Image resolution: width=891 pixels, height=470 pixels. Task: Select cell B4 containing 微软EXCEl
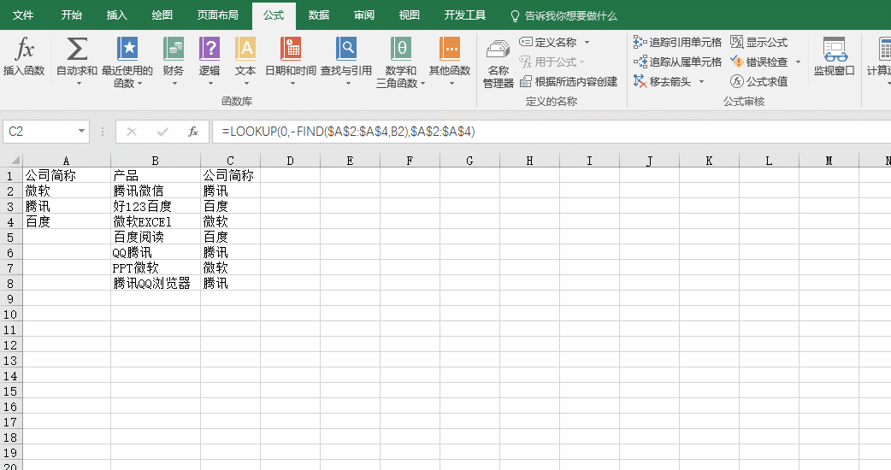pos(155,221)
